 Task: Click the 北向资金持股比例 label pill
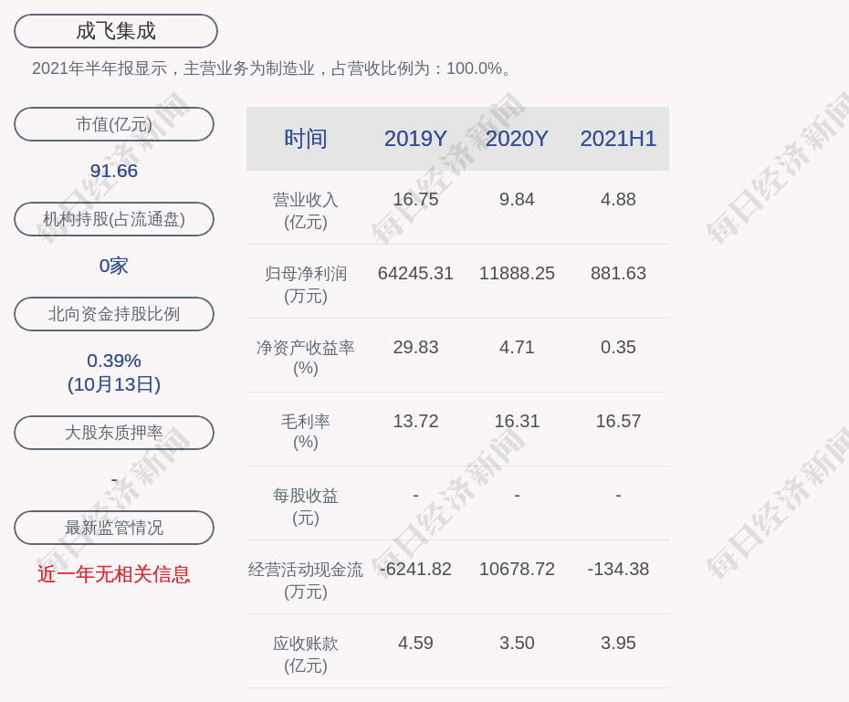tap(114, 314)
